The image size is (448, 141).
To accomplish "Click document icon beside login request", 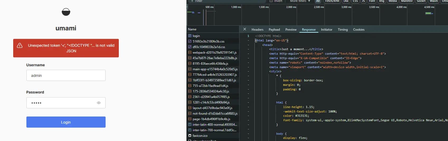I will click(x=190, y=36).
